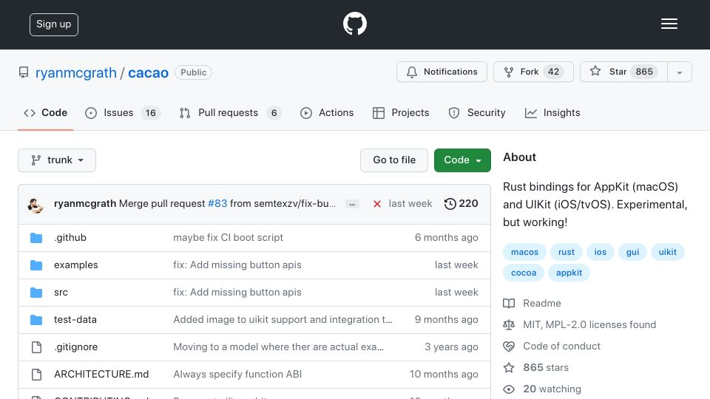Image resolution: width=710 pixels, height=399 pixels.
Task: Open the trunk branch selector dropdown
Action: click(57, 160)
